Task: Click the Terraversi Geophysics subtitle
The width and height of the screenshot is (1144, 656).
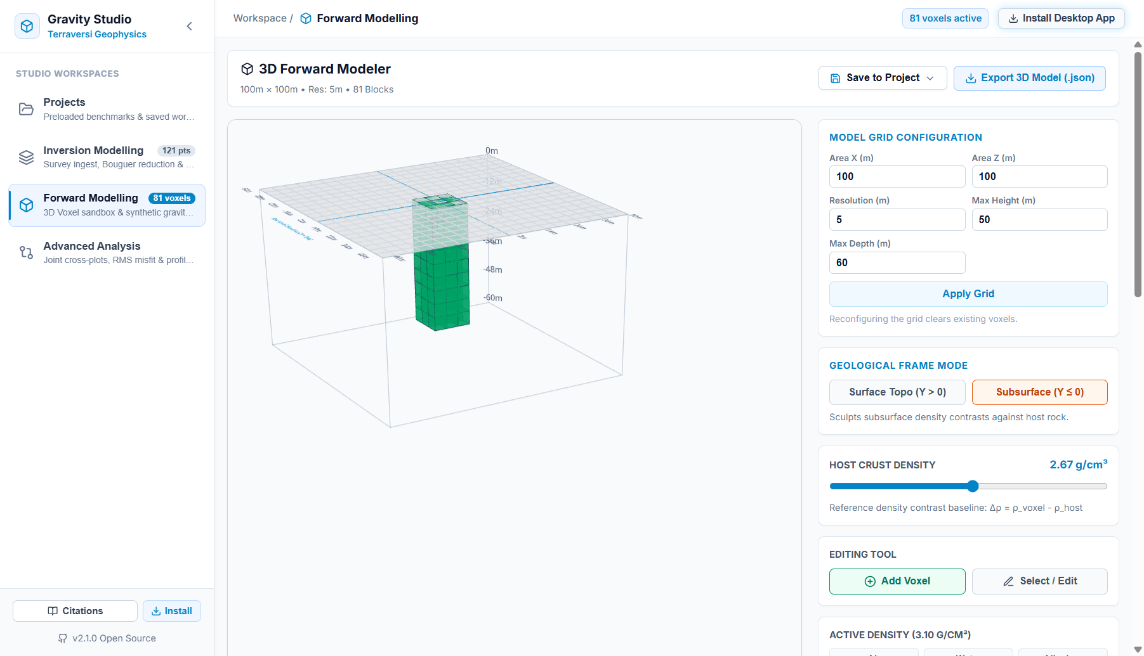Action: [97, 34]
